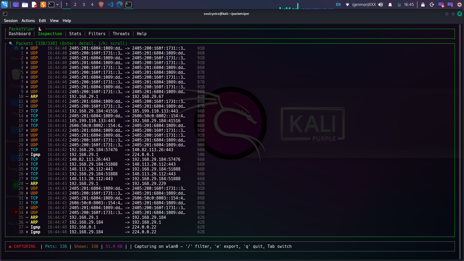Click the monitor with cursor panel icon
Screen dimensions: 464x261
[x=450, y=5]
